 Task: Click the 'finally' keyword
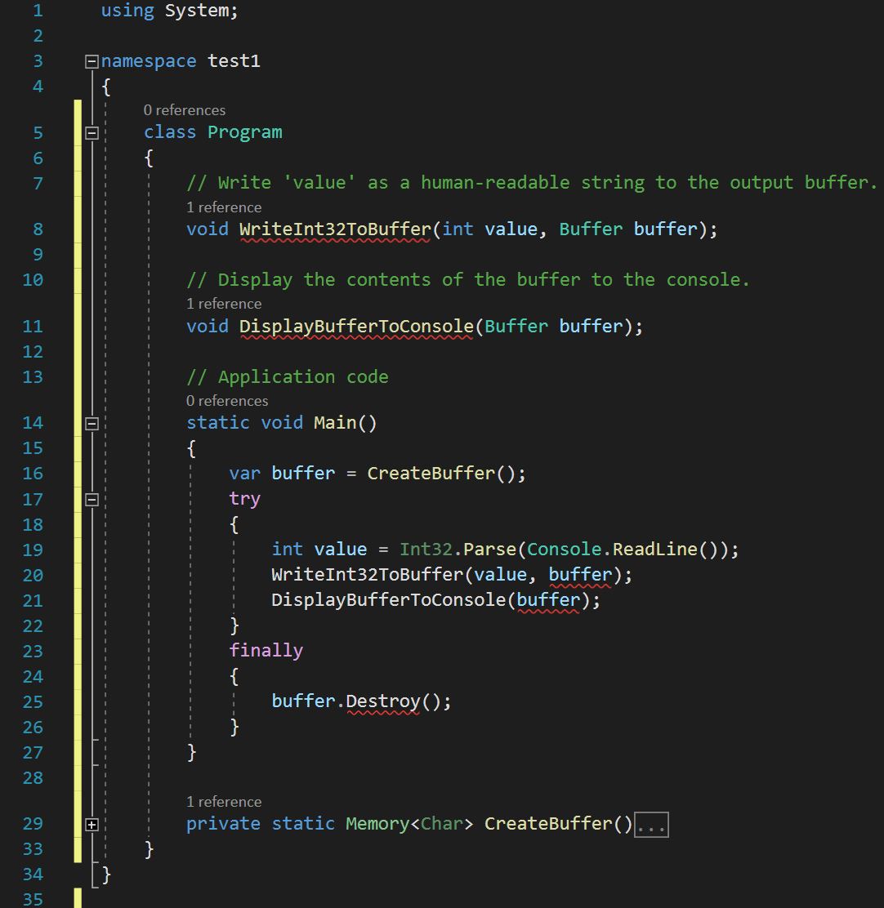click(x=266, y=651)
